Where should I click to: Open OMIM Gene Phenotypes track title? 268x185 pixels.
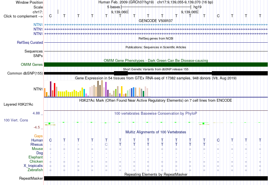(156, 60)
